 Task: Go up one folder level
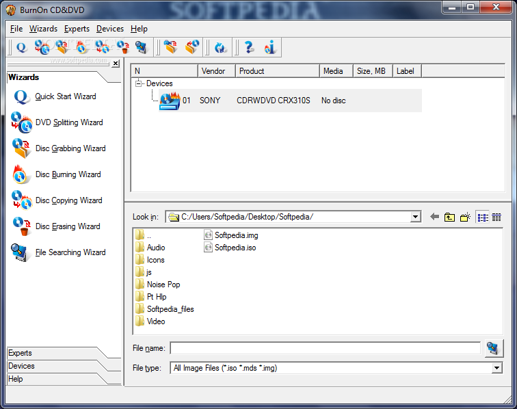coord(449,217)
